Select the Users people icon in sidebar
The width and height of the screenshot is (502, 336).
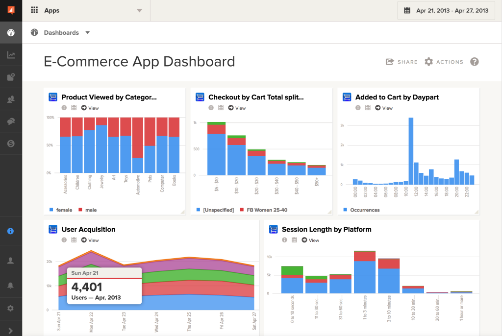pyautogui.click(x=11, y=99)
